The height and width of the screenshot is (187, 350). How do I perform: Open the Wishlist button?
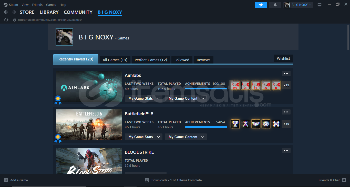click(x=283, y=58)
